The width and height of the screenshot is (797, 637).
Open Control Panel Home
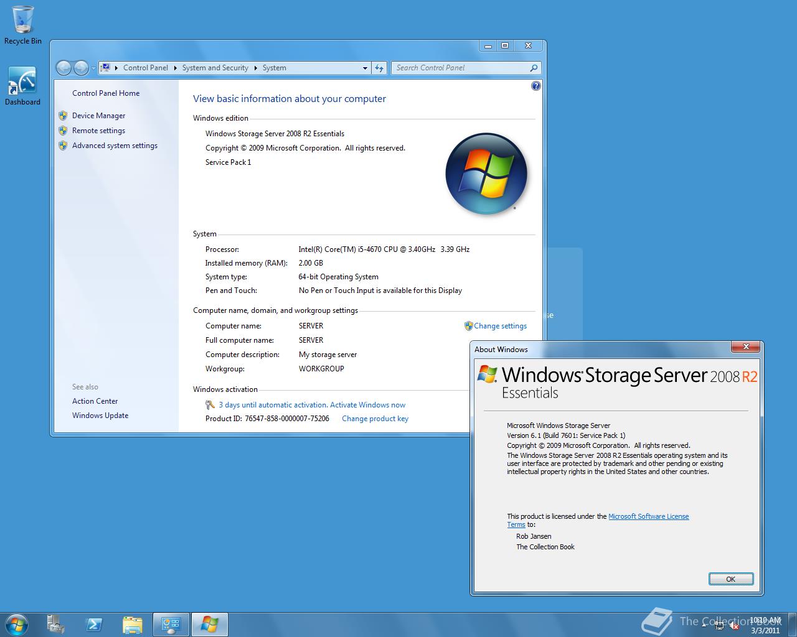click(x=106, y=93)
